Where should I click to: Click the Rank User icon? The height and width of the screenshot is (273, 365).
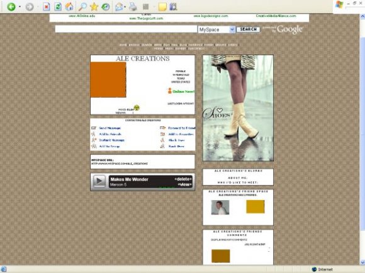(162, 146)
